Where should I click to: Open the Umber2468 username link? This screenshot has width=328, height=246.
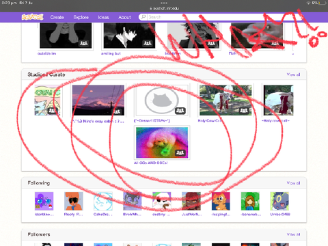[280, 215]
